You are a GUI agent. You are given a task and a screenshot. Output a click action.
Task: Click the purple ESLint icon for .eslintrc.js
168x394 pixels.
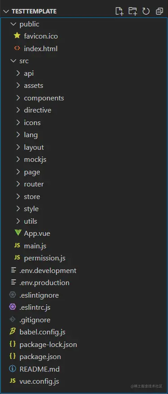click(12, 307)
